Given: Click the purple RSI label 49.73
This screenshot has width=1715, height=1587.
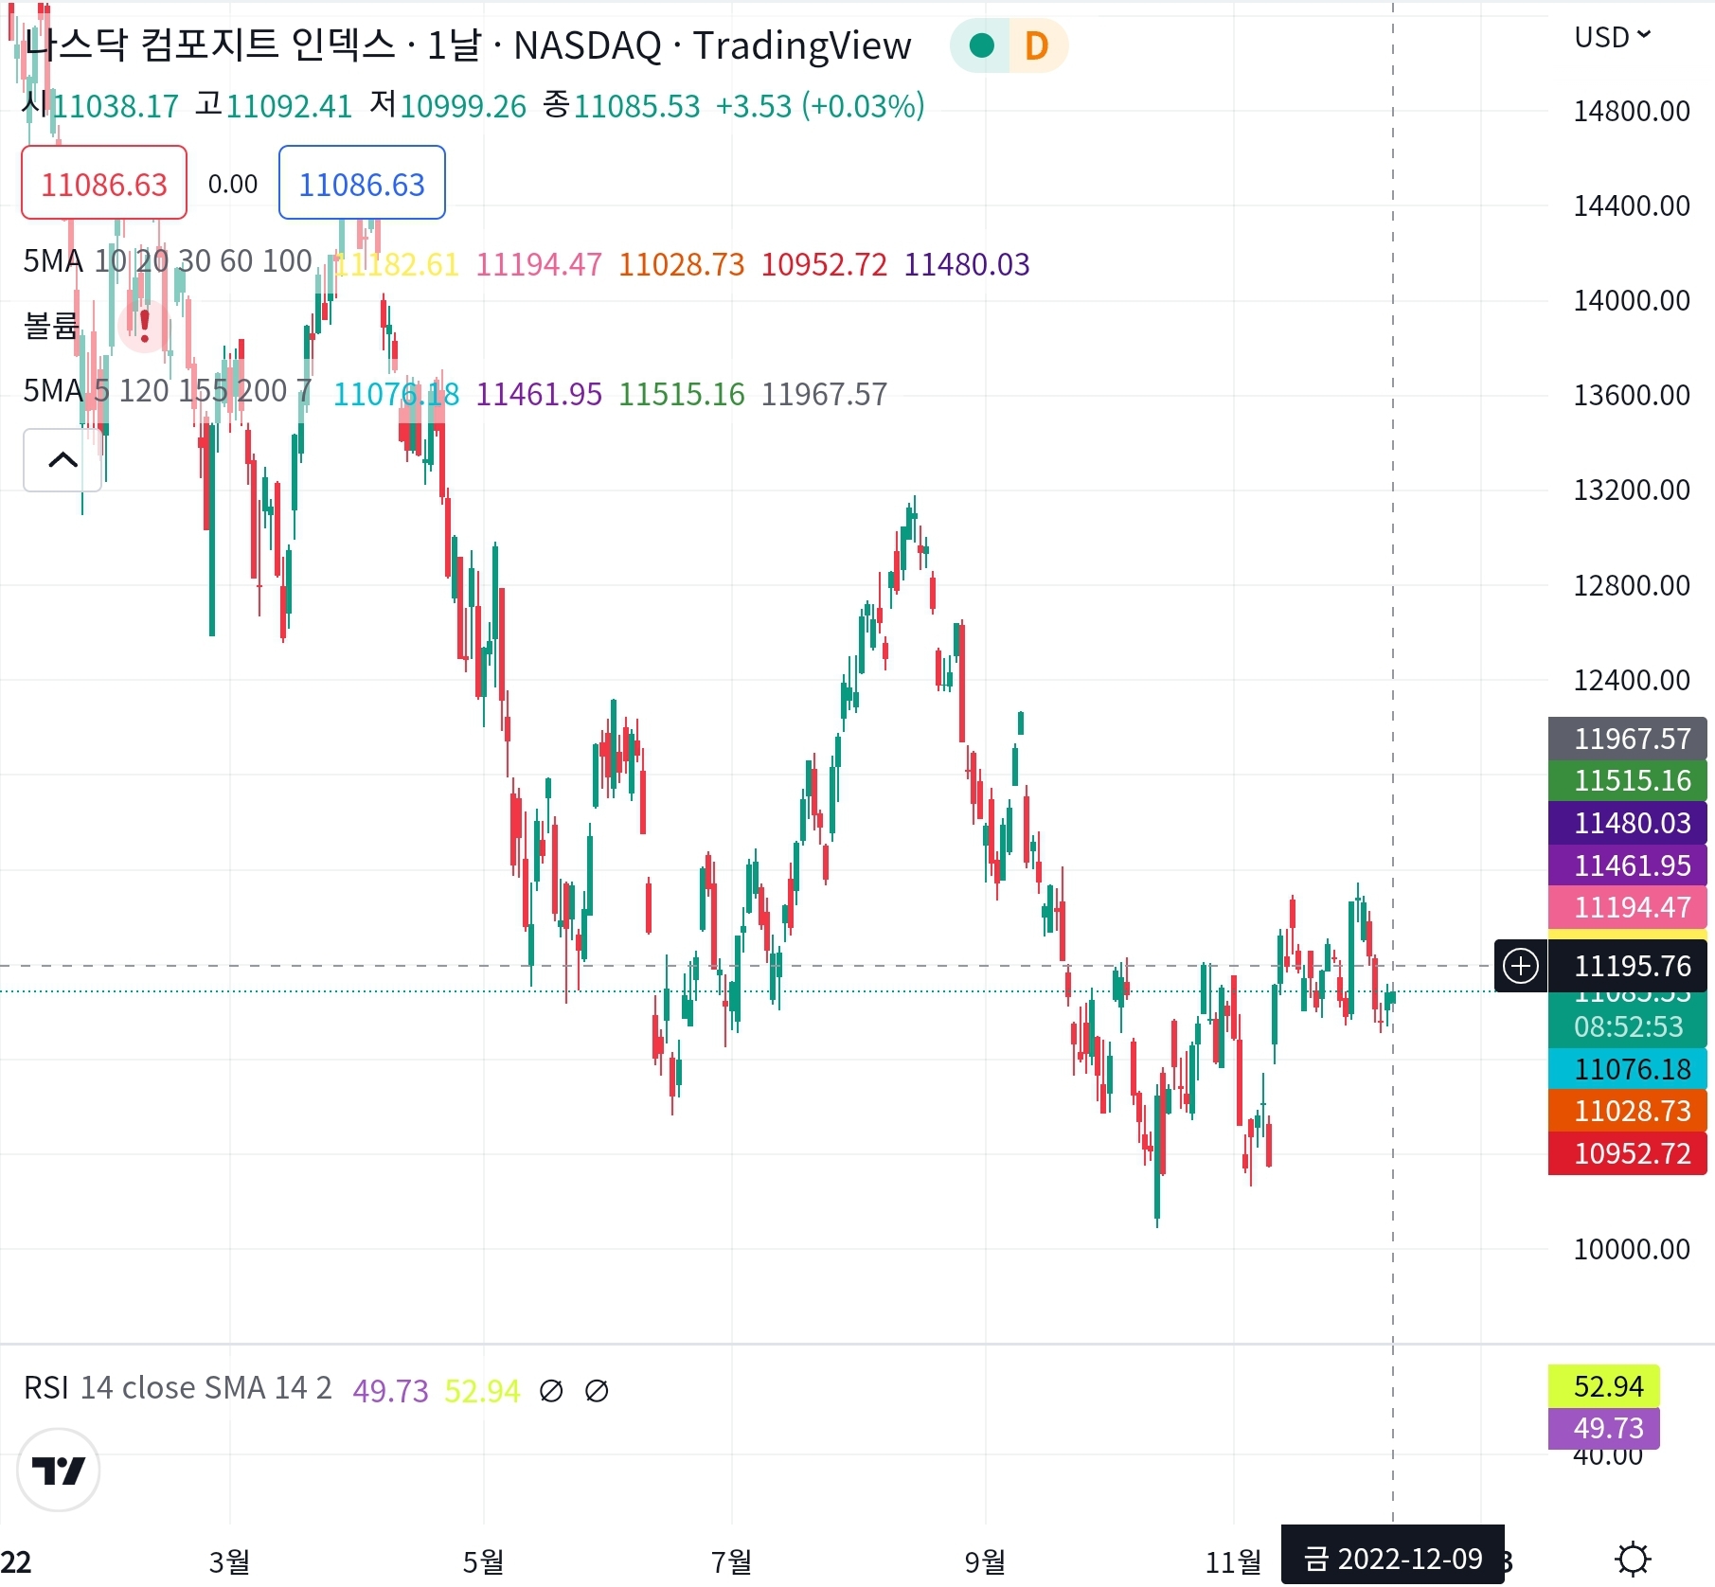Looking at the screenshot, I should tap(1603, 1428).
